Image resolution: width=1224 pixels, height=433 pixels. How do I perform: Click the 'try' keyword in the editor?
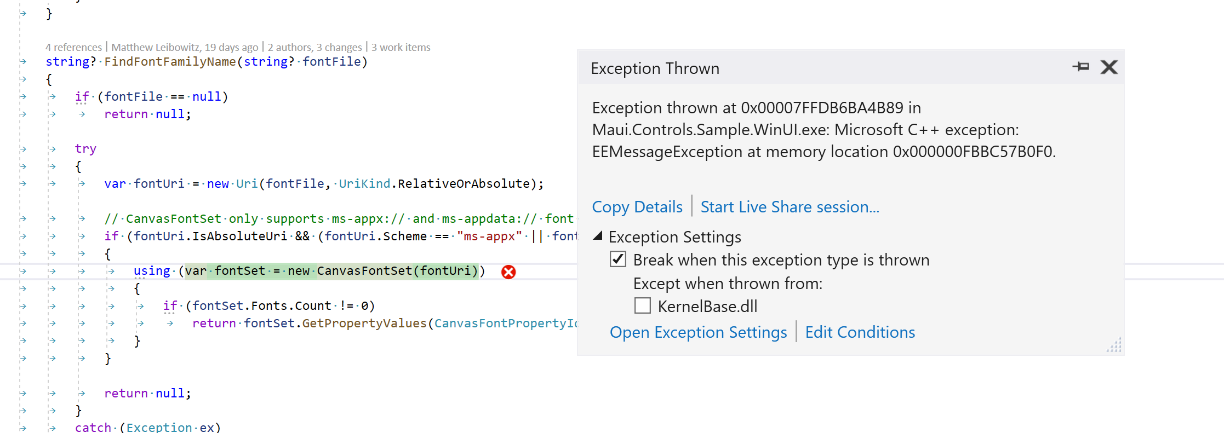click(x=85, y=148)
